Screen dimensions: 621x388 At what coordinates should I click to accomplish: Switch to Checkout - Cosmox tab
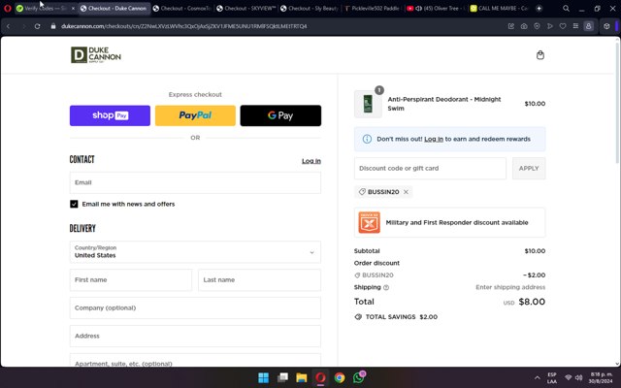click(182, 9)
